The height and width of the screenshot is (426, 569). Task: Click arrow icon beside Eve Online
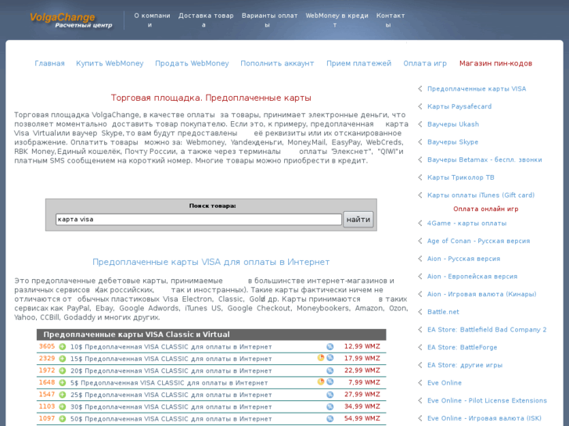[x=420, y=383]
